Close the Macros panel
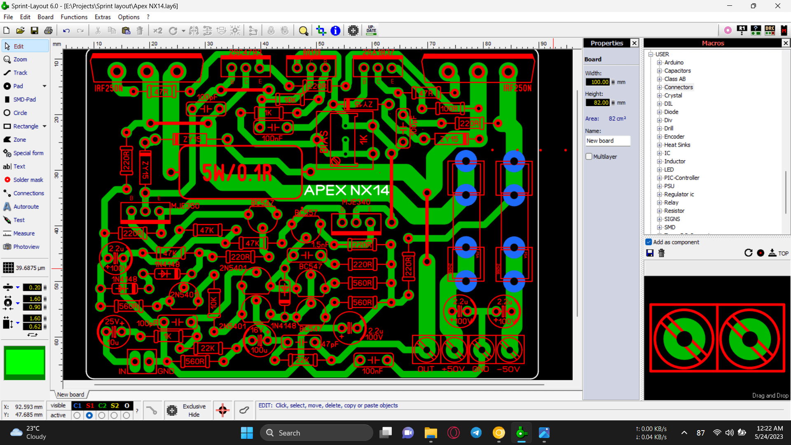Viewport: 791px width, 445px height. tap(786, 43)
